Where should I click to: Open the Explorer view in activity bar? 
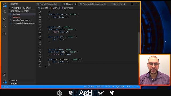point(4,5)
